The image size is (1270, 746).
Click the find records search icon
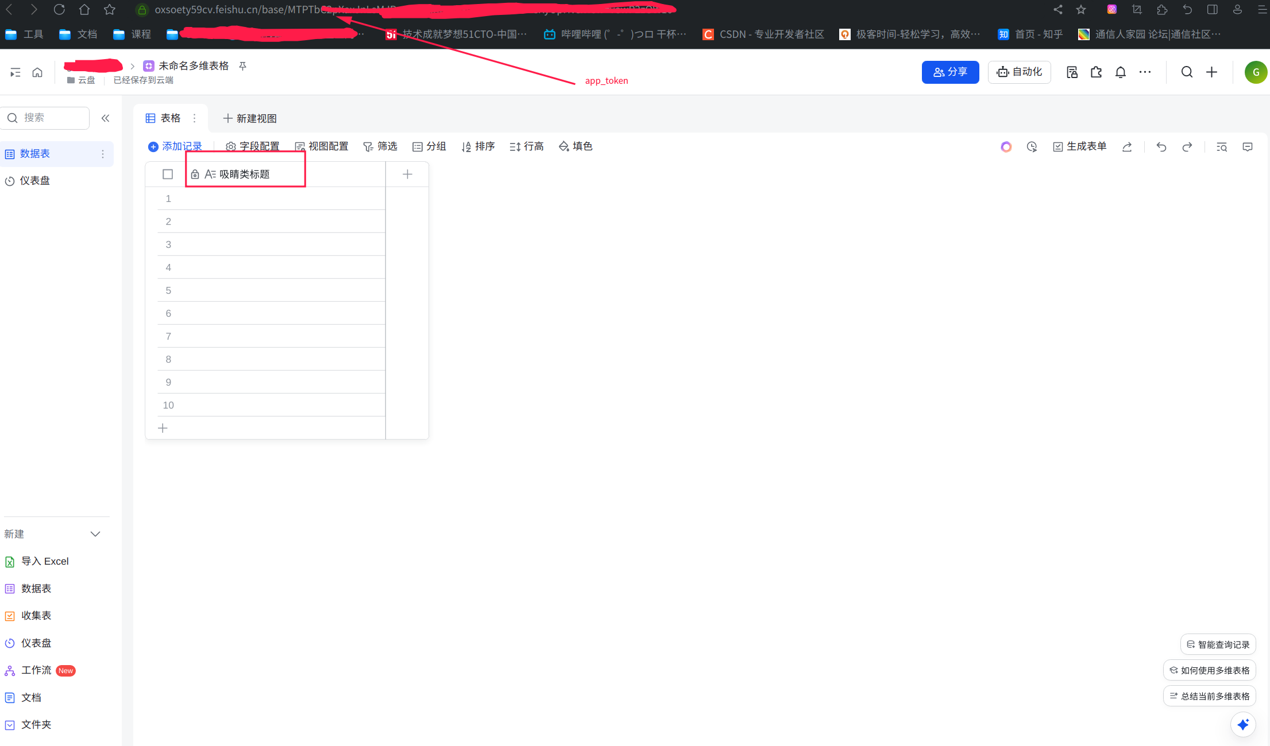1222,147
